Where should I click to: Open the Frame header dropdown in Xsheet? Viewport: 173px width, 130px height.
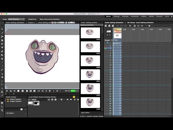coord(112,40)
